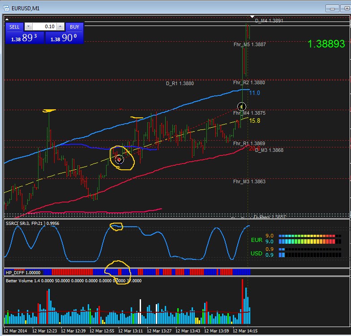351x336 pixels.
Task: Minimize the EURUSD chart window
Action: tap(332, 9)
